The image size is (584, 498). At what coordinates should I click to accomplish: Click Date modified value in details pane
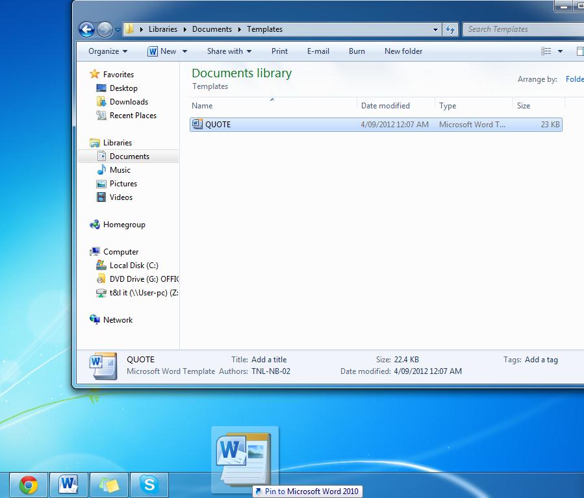tap(427, 371)
